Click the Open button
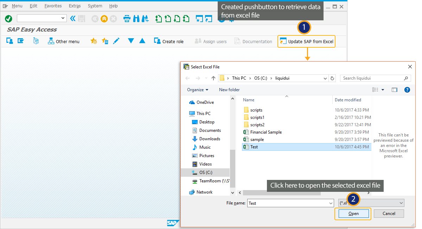Image resolution: width=422 pixels, height=229 pixels. point(353,214)
